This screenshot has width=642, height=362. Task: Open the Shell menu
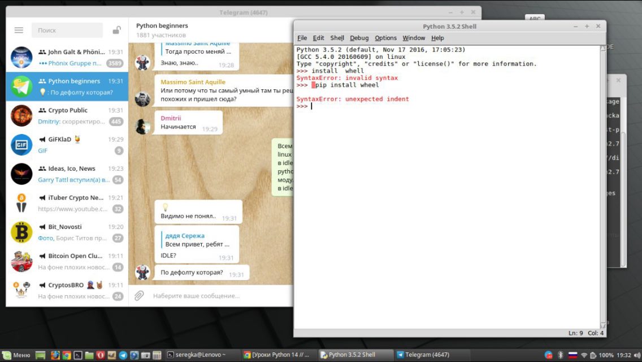(337, 38)
